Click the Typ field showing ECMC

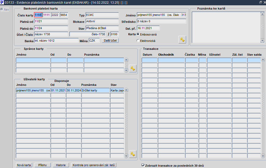click(102, 15)
